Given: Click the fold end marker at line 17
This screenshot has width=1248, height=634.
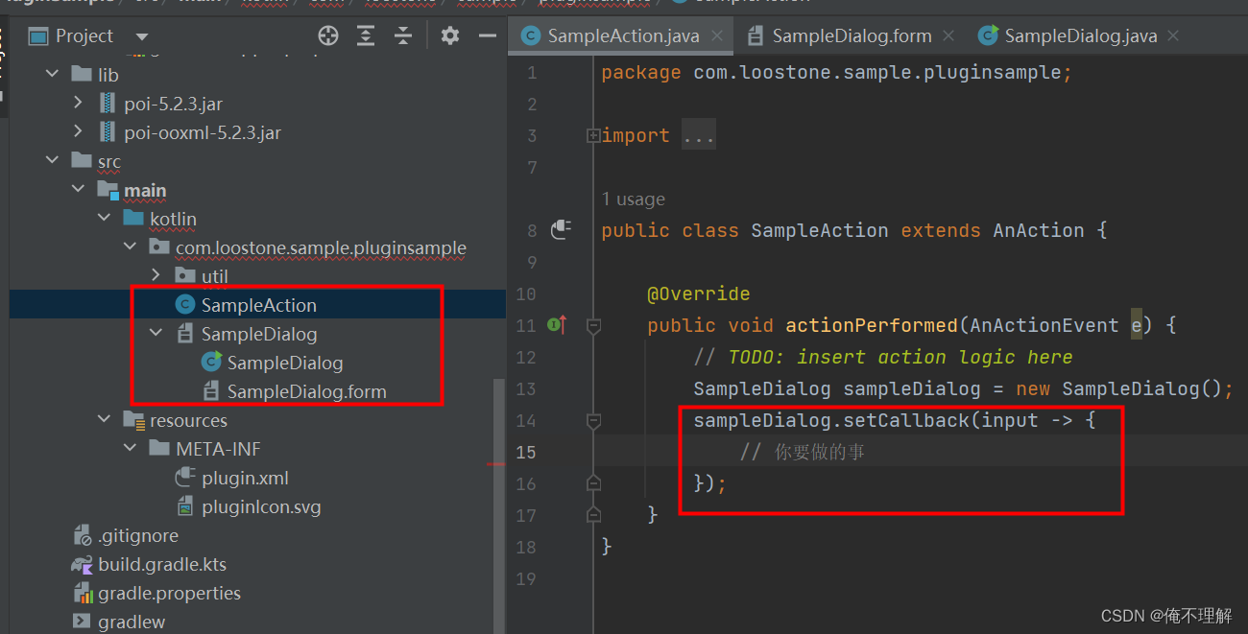Looking at the screenshot, I should coord(593,515).
